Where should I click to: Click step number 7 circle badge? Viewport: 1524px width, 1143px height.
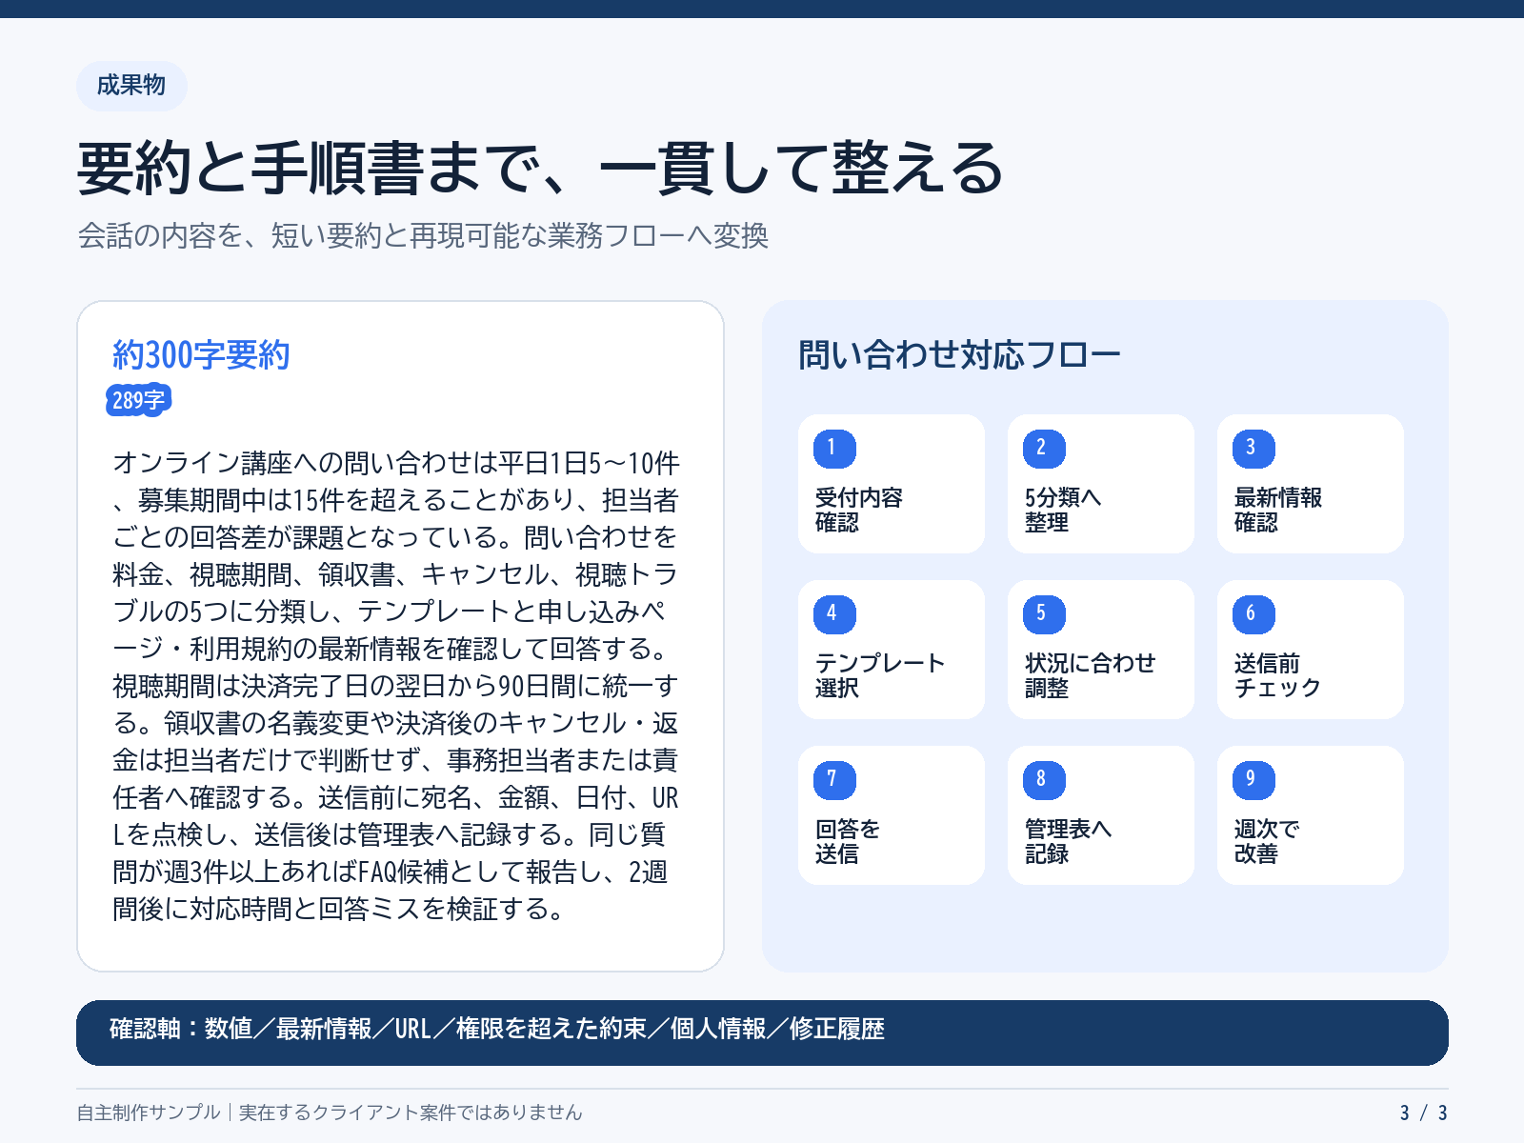tap(834, 780)
